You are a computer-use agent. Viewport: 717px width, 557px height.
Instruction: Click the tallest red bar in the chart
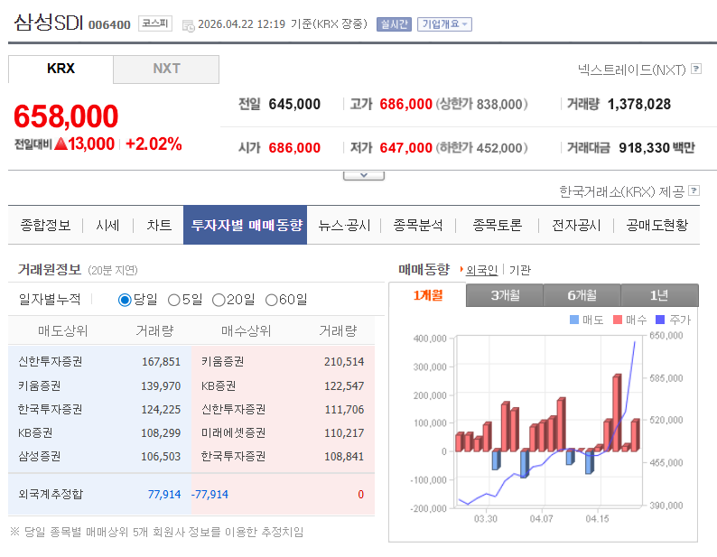tap(617, 413)
